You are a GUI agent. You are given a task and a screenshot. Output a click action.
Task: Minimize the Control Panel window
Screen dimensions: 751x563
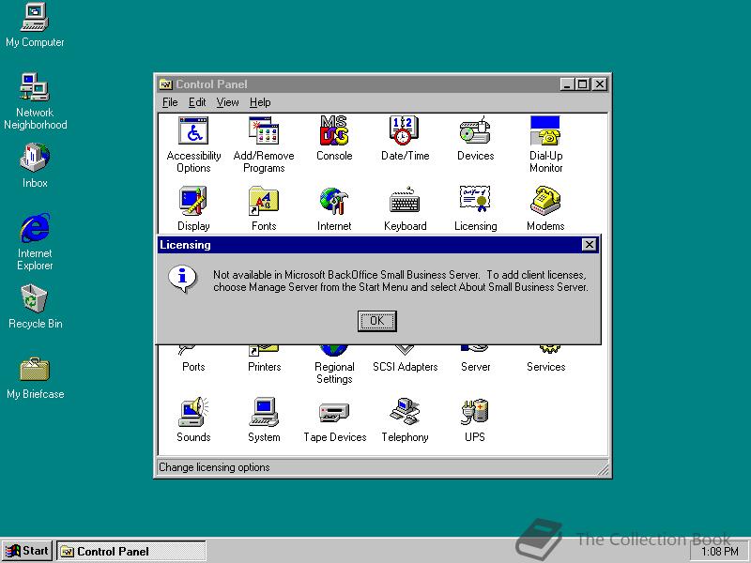click(x=567, y=84)
